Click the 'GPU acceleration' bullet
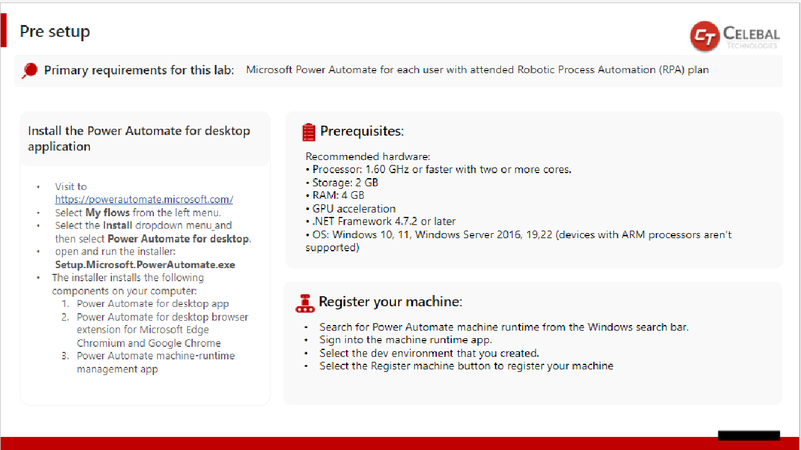 (x=350, y=209)
